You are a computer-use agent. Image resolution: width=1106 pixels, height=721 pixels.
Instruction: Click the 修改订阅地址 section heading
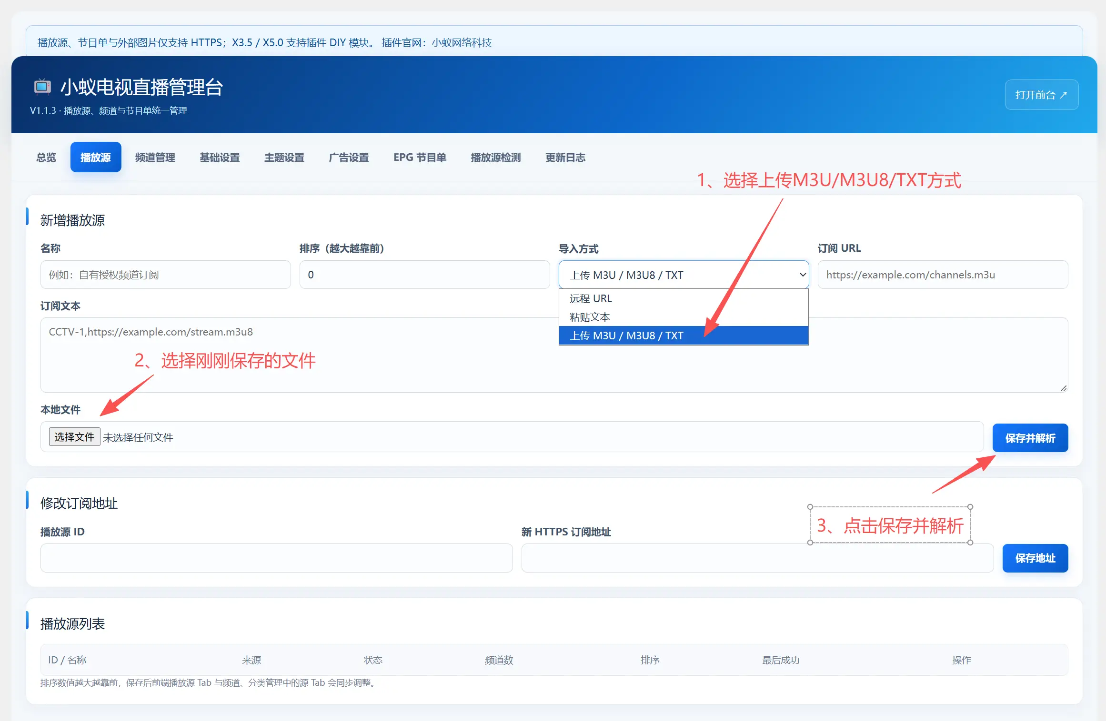pos(79,504)
